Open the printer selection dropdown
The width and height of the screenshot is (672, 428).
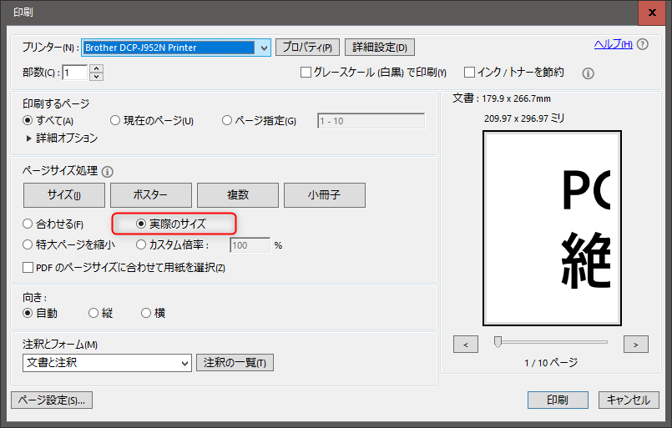265,48
